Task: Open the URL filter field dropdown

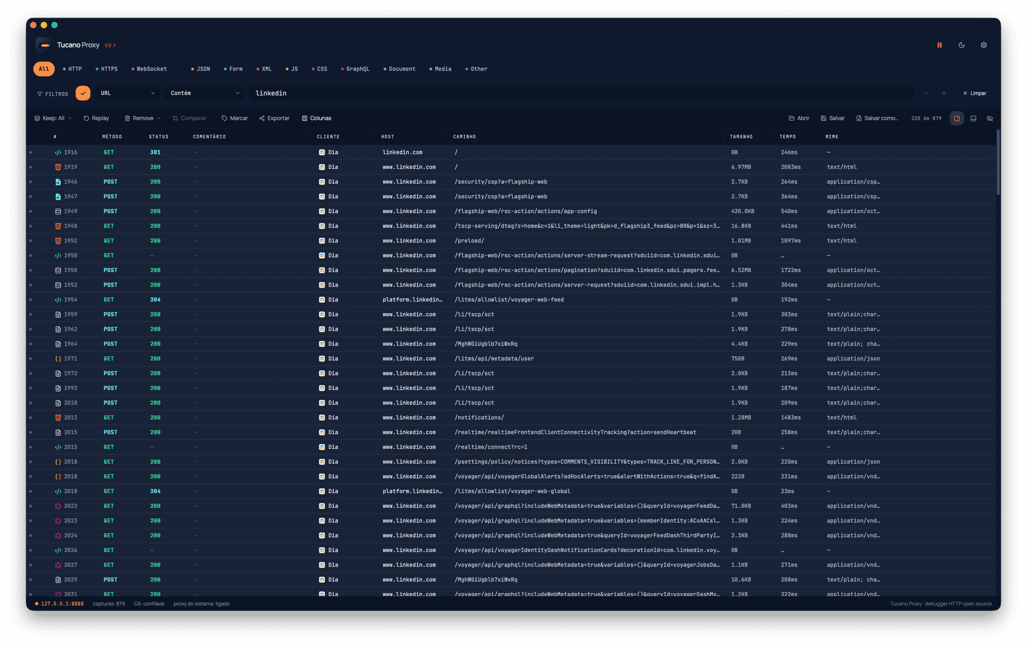Action: tap(127, 93)
